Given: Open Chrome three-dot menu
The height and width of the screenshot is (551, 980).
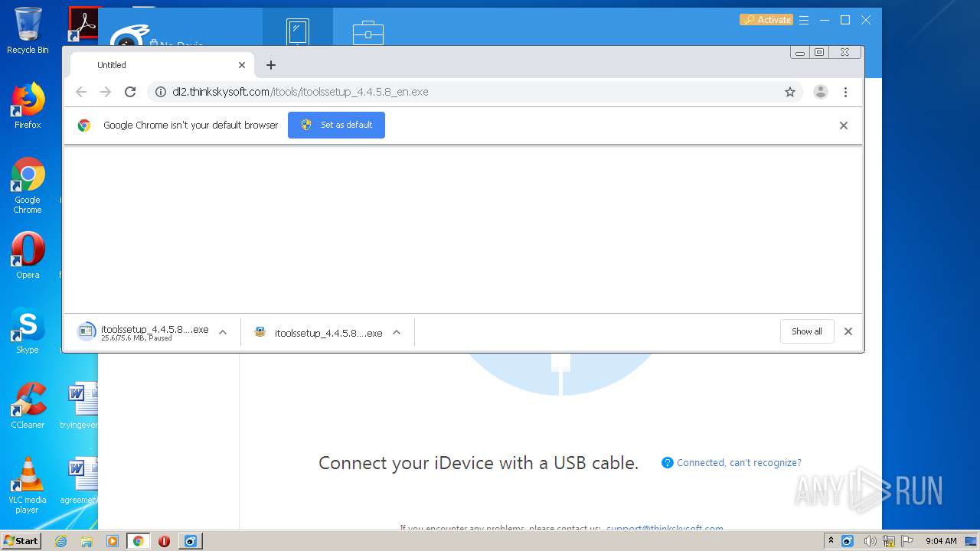Looking at the screenshot, I should (x=845, y=92).
